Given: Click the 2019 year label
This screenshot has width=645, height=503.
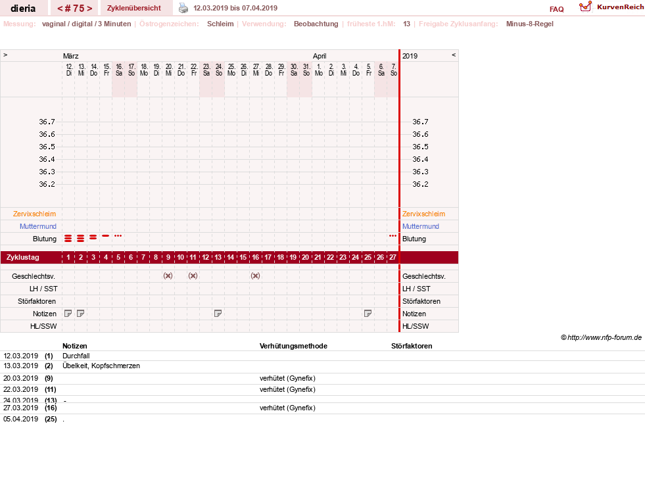Looking at the screenshot, I should coord(410,56).
